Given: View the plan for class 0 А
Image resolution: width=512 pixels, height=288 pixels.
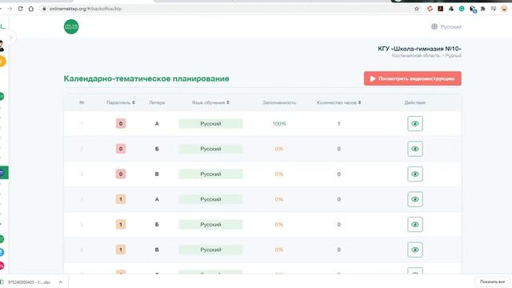Looking at the screenshot, I should pos(414,123).
